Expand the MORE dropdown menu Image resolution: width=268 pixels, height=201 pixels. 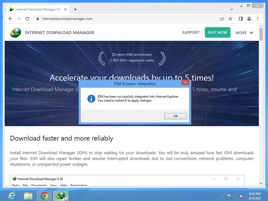244,33
